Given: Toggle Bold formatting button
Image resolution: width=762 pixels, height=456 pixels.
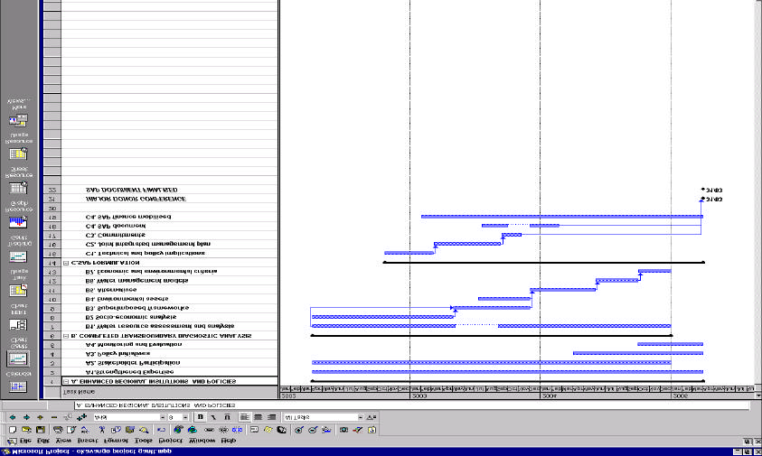Looking at the screenshot, I should click(x=200, y=417).
